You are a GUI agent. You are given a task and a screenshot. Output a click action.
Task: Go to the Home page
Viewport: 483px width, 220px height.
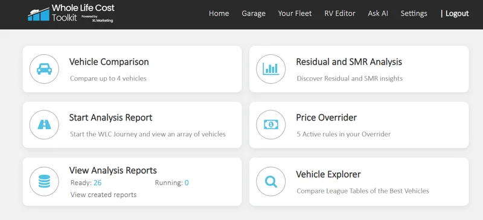point(219,13)
